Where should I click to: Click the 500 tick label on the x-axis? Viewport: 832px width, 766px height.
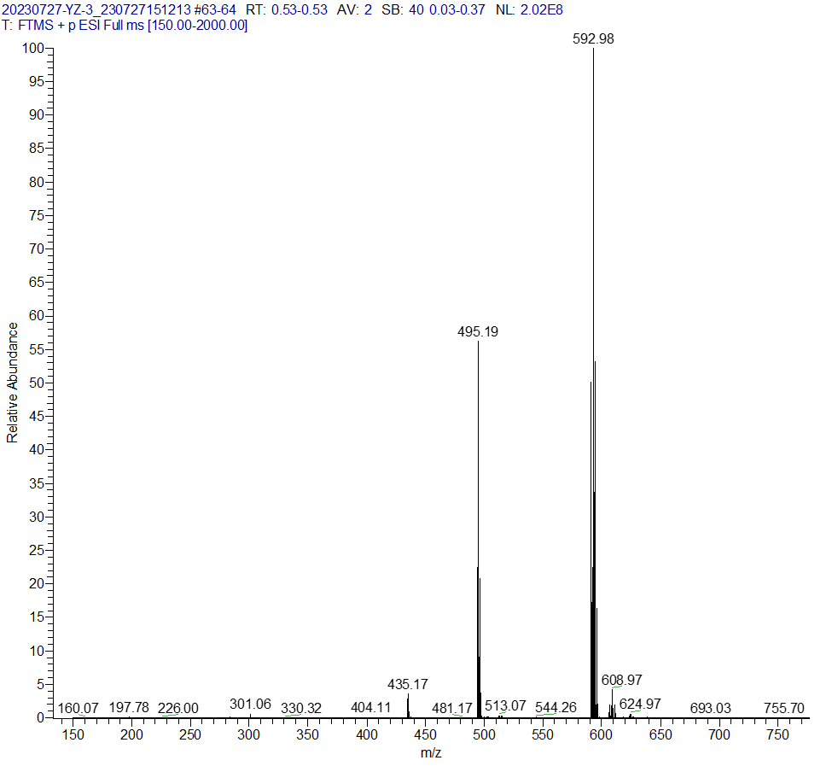[x=484, y=734]
